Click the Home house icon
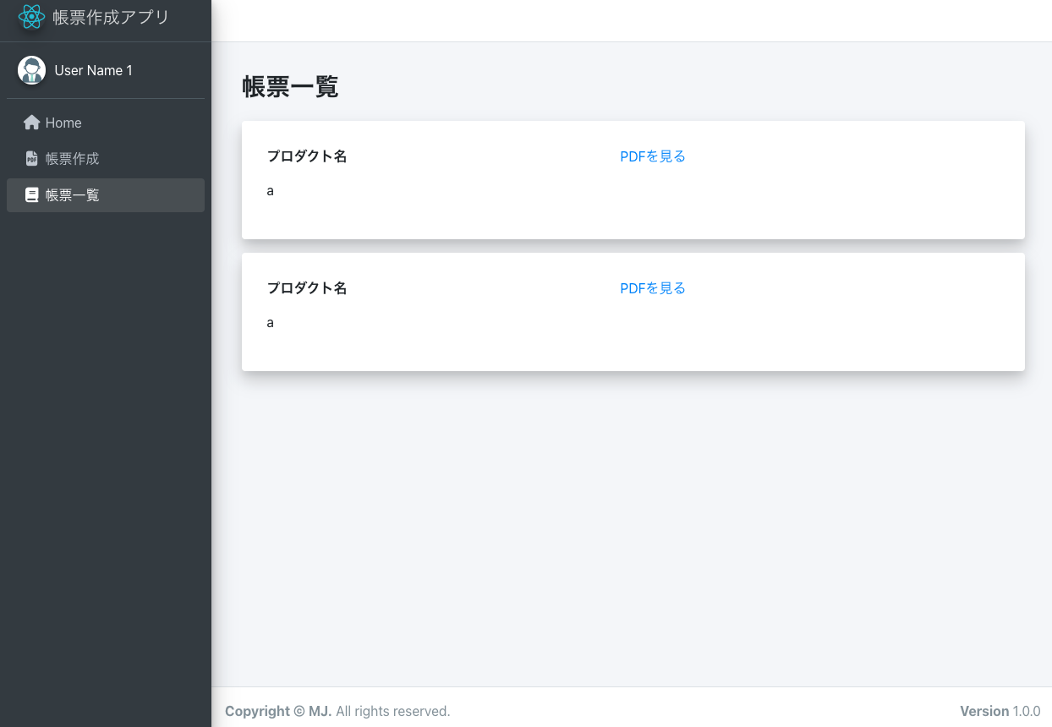 pyautogui.click(x=31, y=122)
